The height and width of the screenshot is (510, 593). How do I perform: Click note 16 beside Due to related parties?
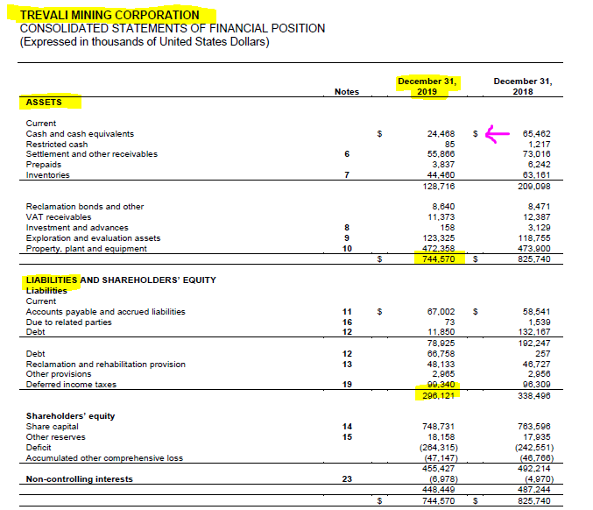tap(347, 322)
